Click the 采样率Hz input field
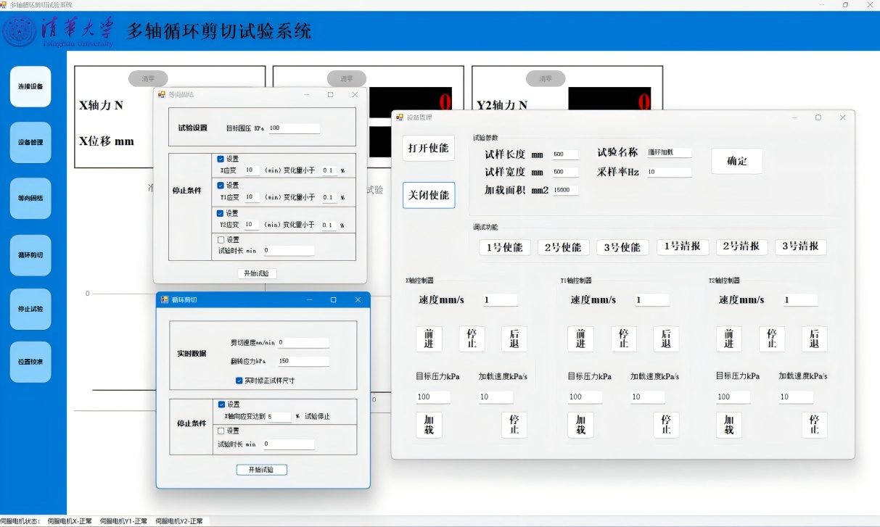Screen dimensions: 880x527 [x=668, y=173]
